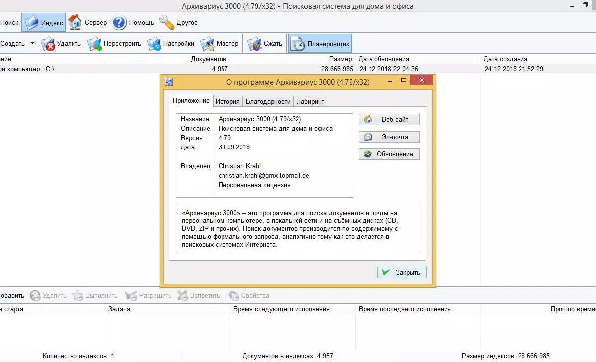The image size is (596, 362).
Task: Minimize the About dialog window
Action: [x=391, y=80]
